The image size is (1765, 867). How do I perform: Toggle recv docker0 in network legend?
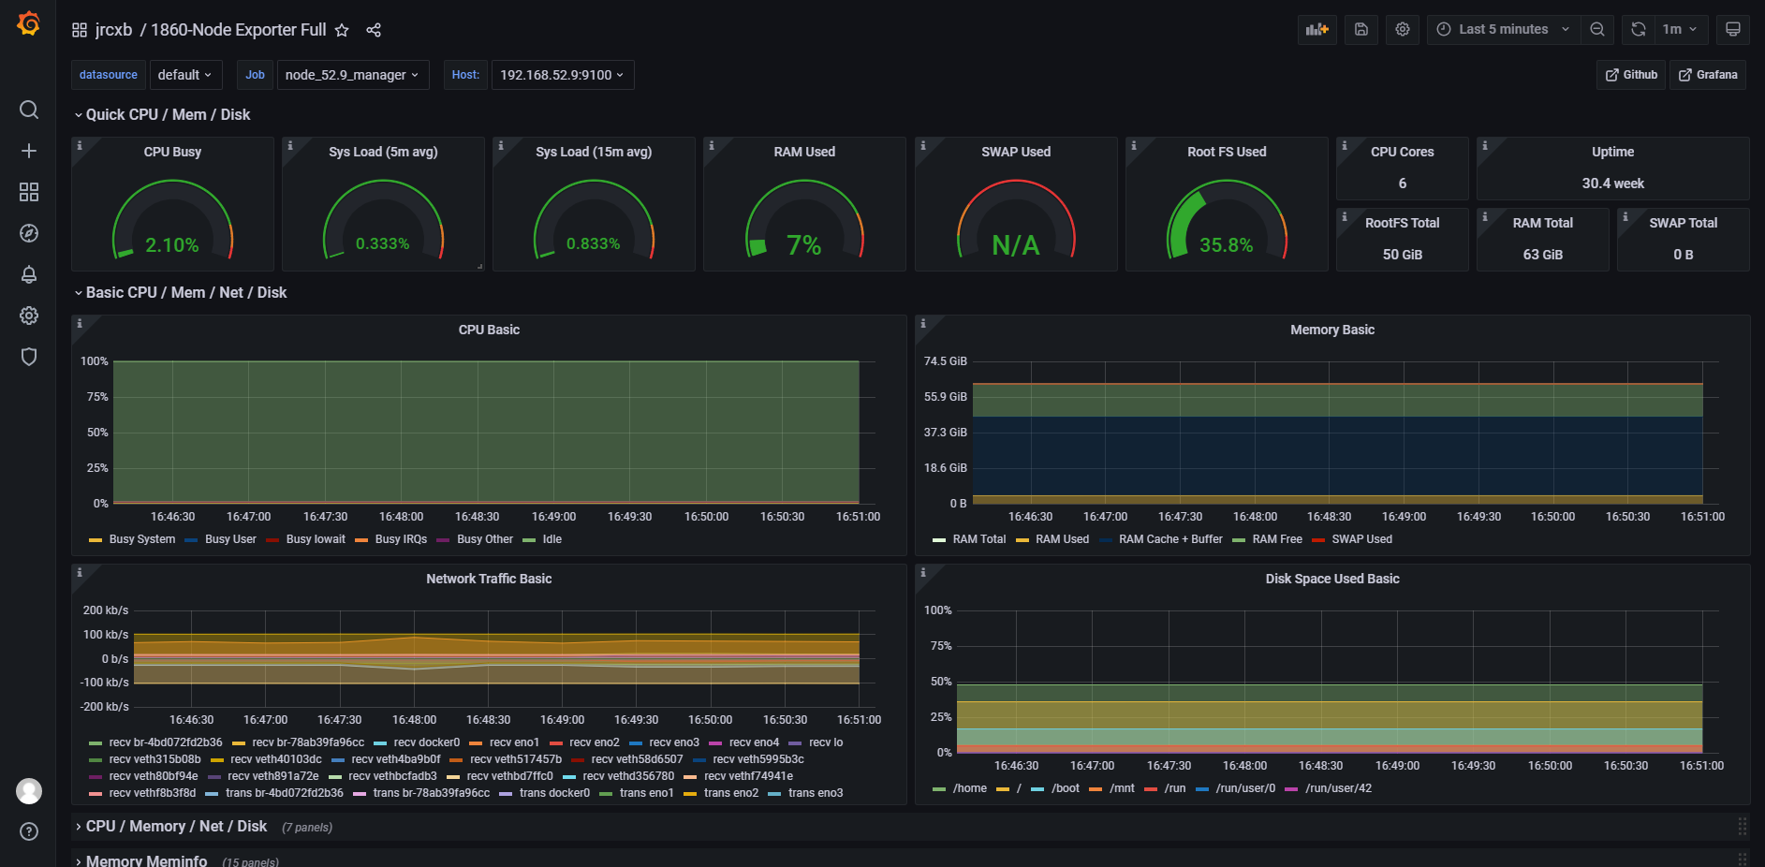(426, 742)
